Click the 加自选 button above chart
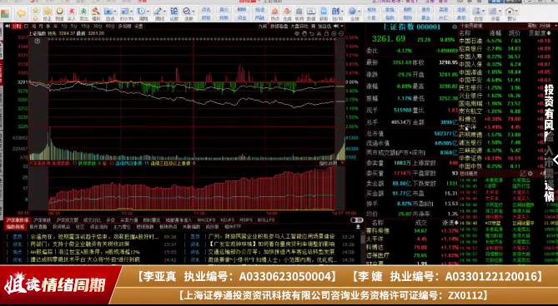Viewport: 558px width, 306px height. pos(324,26)
